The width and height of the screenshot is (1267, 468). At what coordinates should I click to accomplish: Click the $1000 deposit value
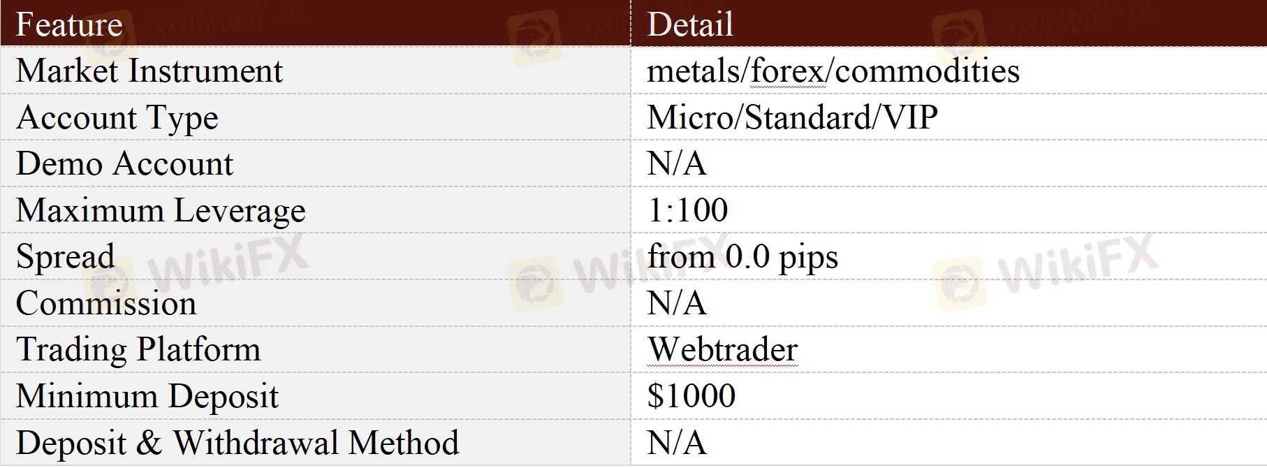click(x=691, y=396)
